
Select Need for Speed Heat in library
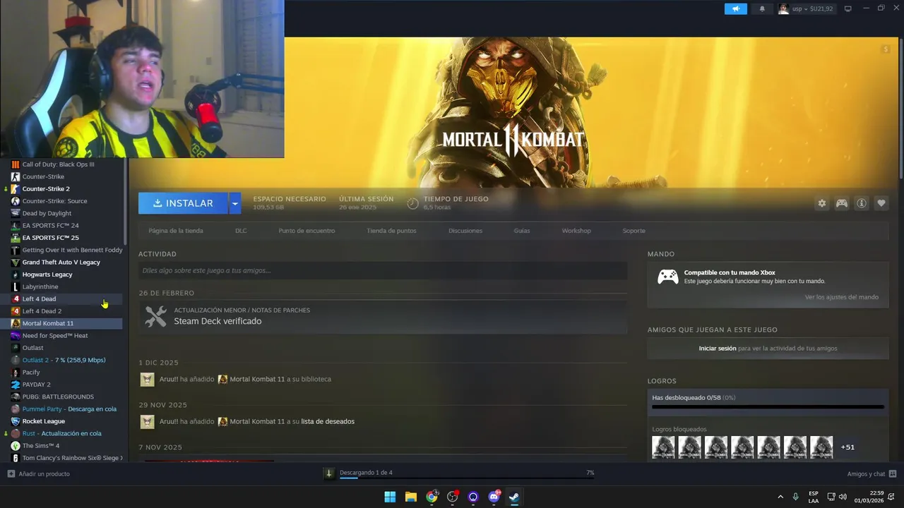tap(55, 336)
